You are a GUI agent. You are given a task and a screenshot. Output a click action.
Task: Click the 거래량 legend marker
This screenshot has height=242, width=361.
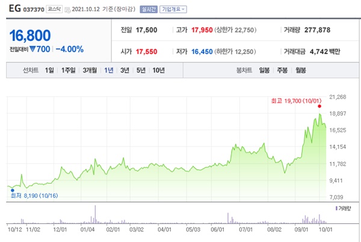pyautogui.click(x=336, y=208)
